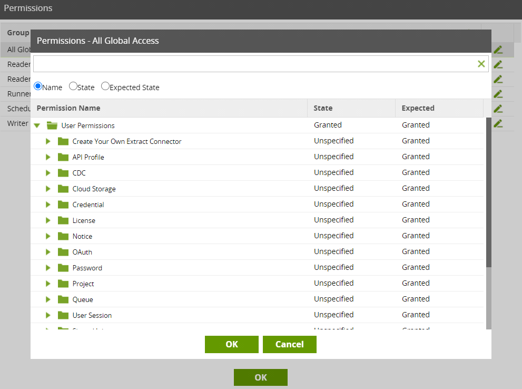Click the permissions list vertical scrollbar

coord(489,192)
